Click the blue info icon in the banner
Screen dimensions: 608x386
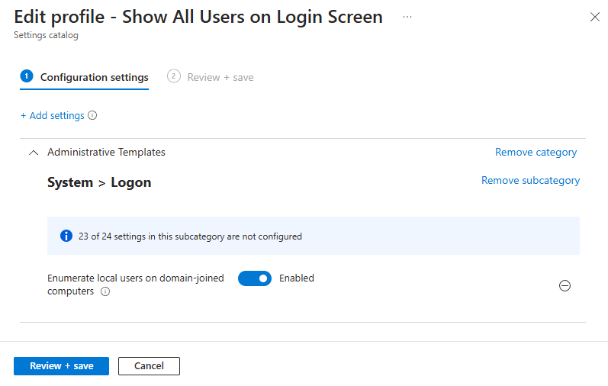point(66,236)
